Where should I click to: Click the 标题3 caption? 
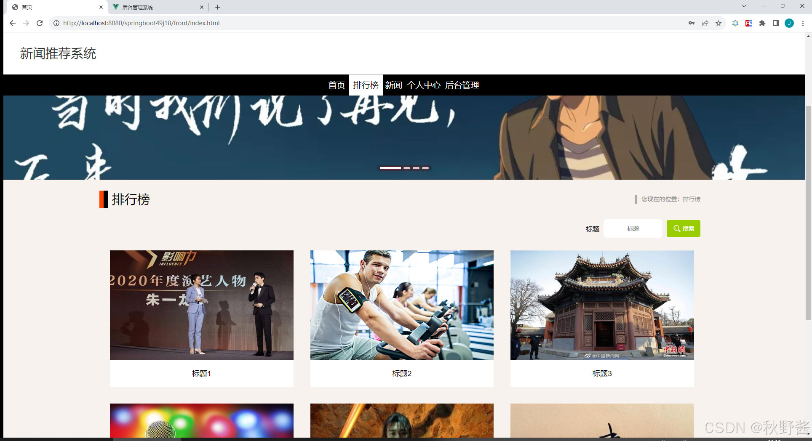(x=602, y=374)
